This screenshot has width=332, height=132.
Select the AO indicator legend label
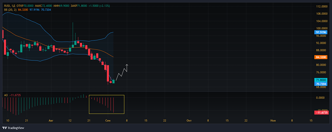coord(6,95)
